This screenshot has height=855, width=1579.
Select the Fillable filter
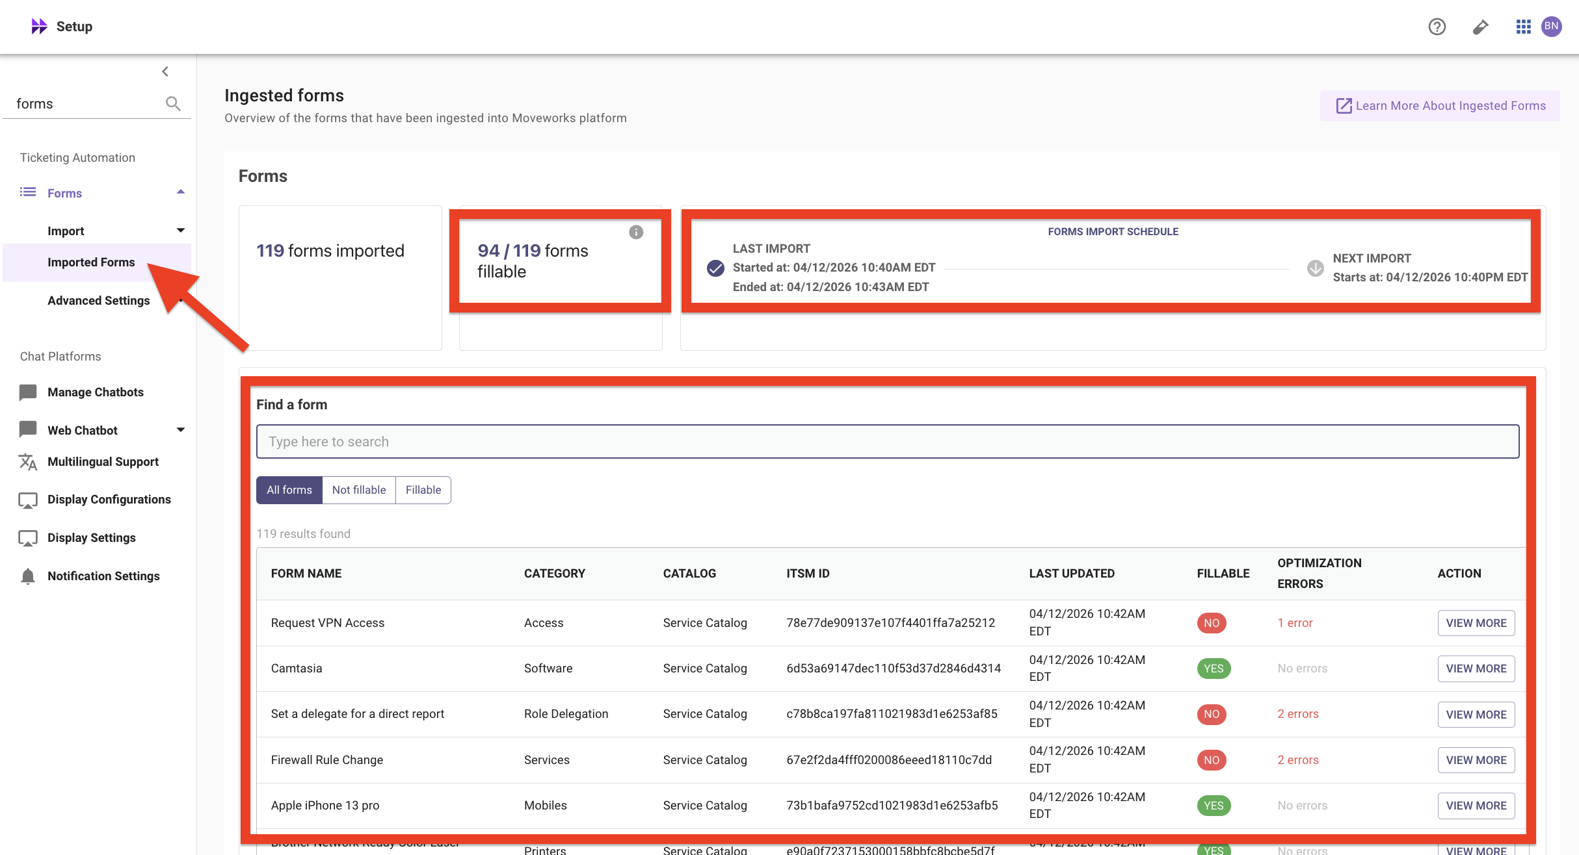[x=423, y=490]
